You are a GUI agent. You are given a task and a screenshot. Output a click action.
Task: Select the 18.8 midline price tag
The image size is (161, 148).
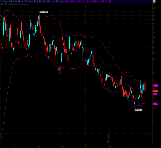point(155,94)
